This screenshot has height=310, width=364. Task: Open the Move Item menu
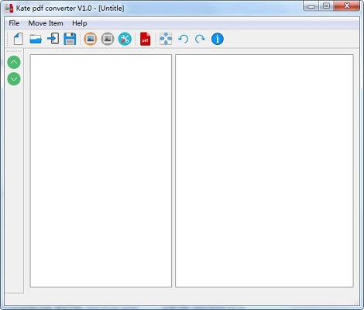(46, 23)
